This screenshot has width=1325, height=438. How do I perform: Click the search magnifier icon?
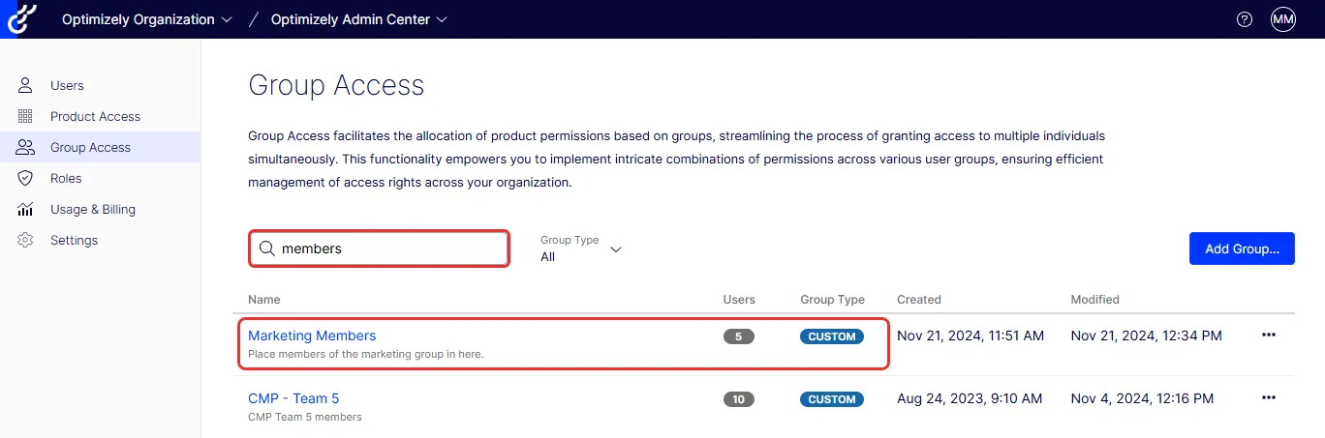pyautogui.click(x=266, y=248)
